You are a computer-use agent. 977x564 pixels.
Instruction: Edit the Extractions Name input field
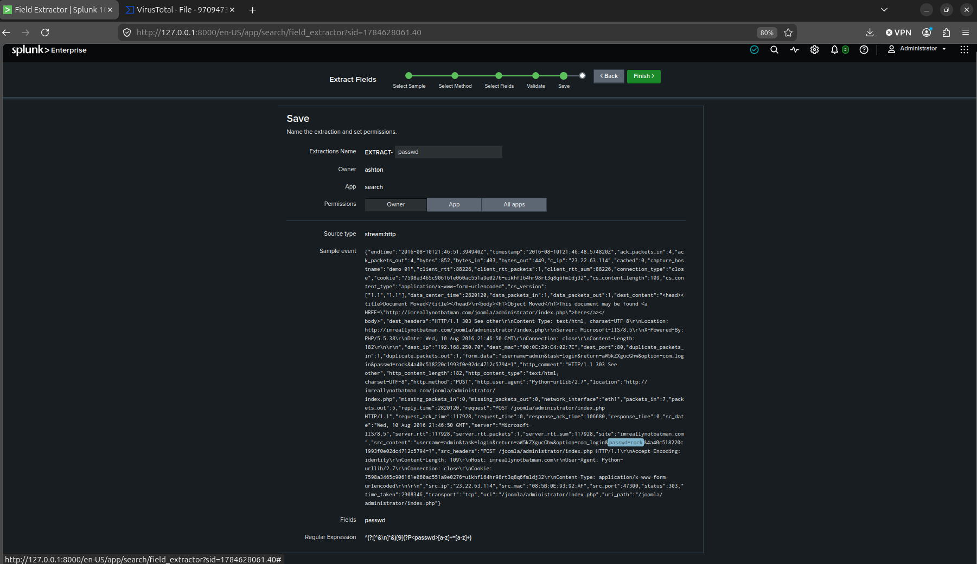tap(449, 152)
